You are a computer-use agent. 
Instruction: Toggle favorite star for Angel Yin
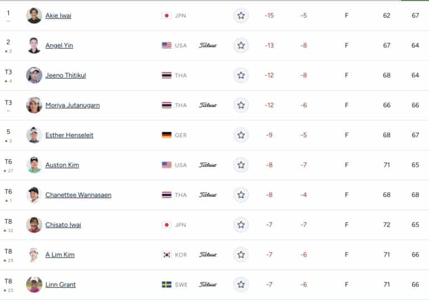[x=241, y=45]
